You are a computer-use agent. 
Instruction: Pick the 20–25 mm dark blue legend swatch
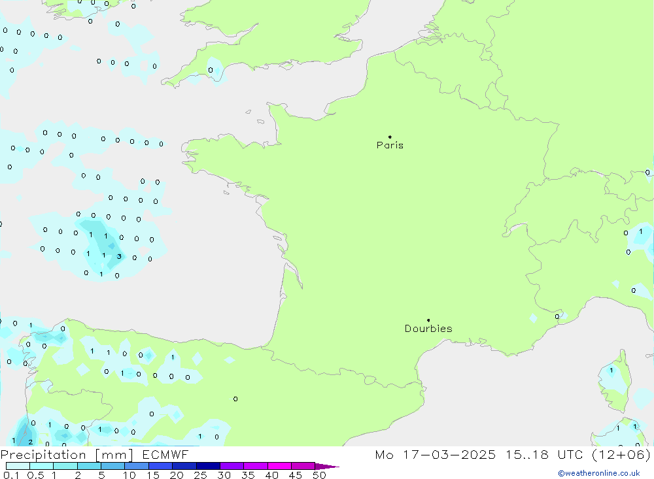[x=184, y=466]
